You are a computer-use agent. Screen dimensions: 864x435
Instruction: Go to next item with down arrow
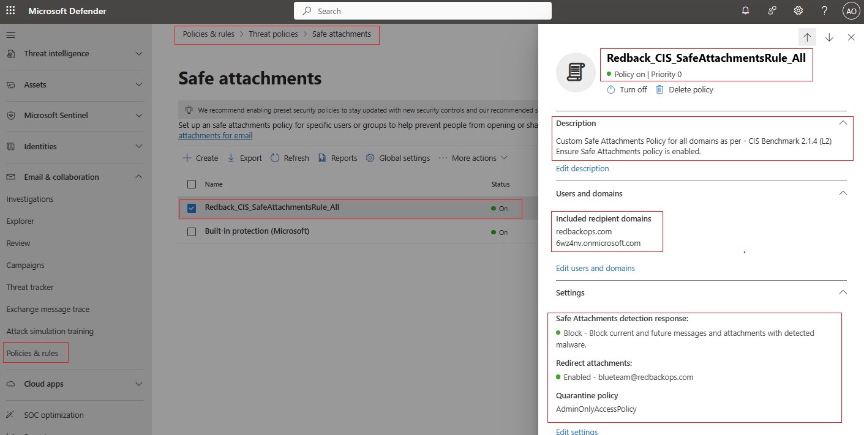829,37
